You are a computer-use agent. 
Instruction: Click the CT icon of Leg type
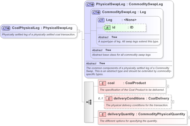tap(101, 20)
